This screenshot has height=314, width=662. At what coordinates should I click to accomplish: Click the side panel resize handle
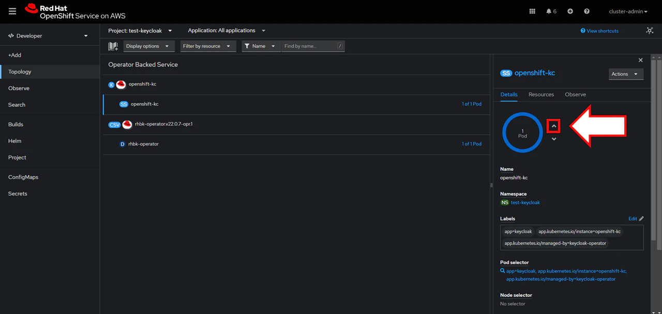pos(491,185)
